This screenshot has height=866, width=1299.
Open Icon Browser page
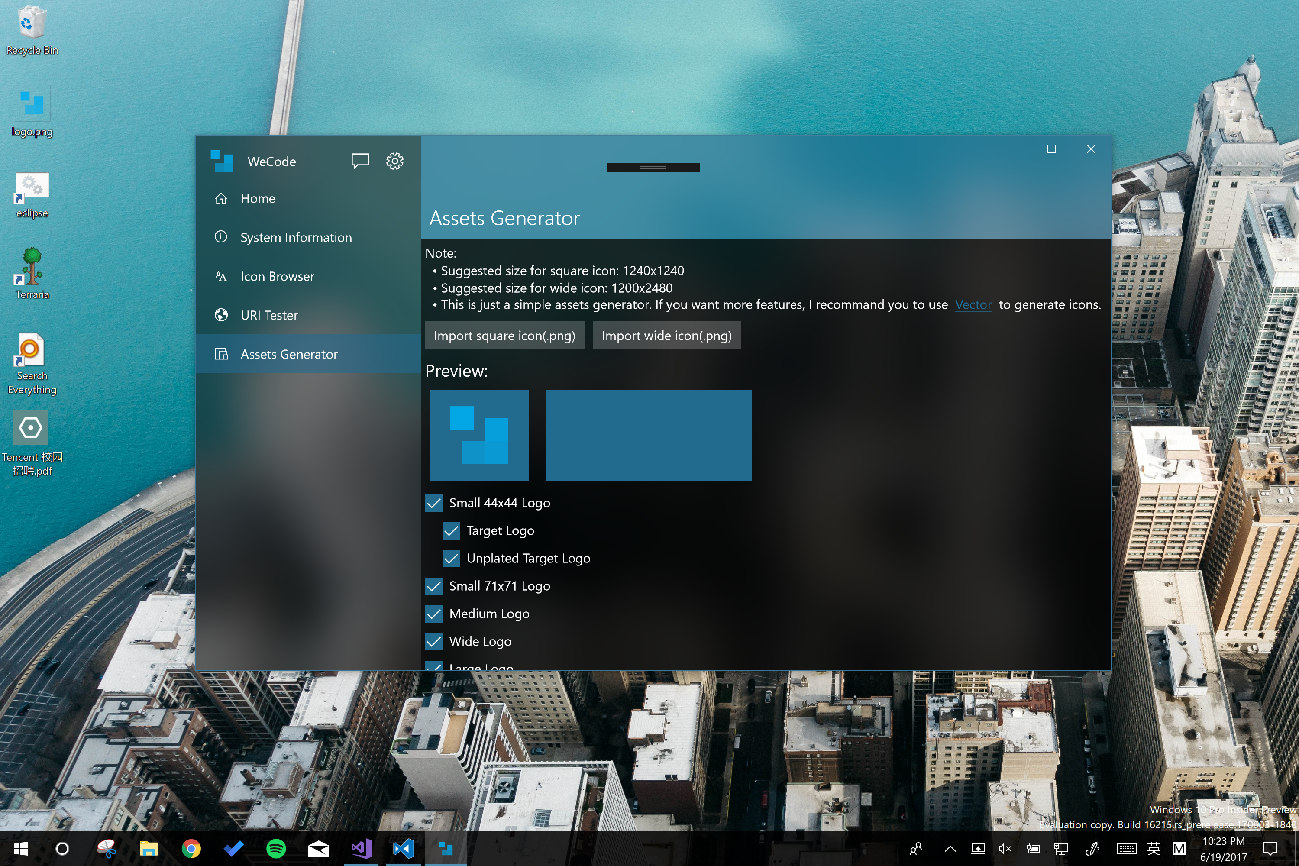point(307,276)
